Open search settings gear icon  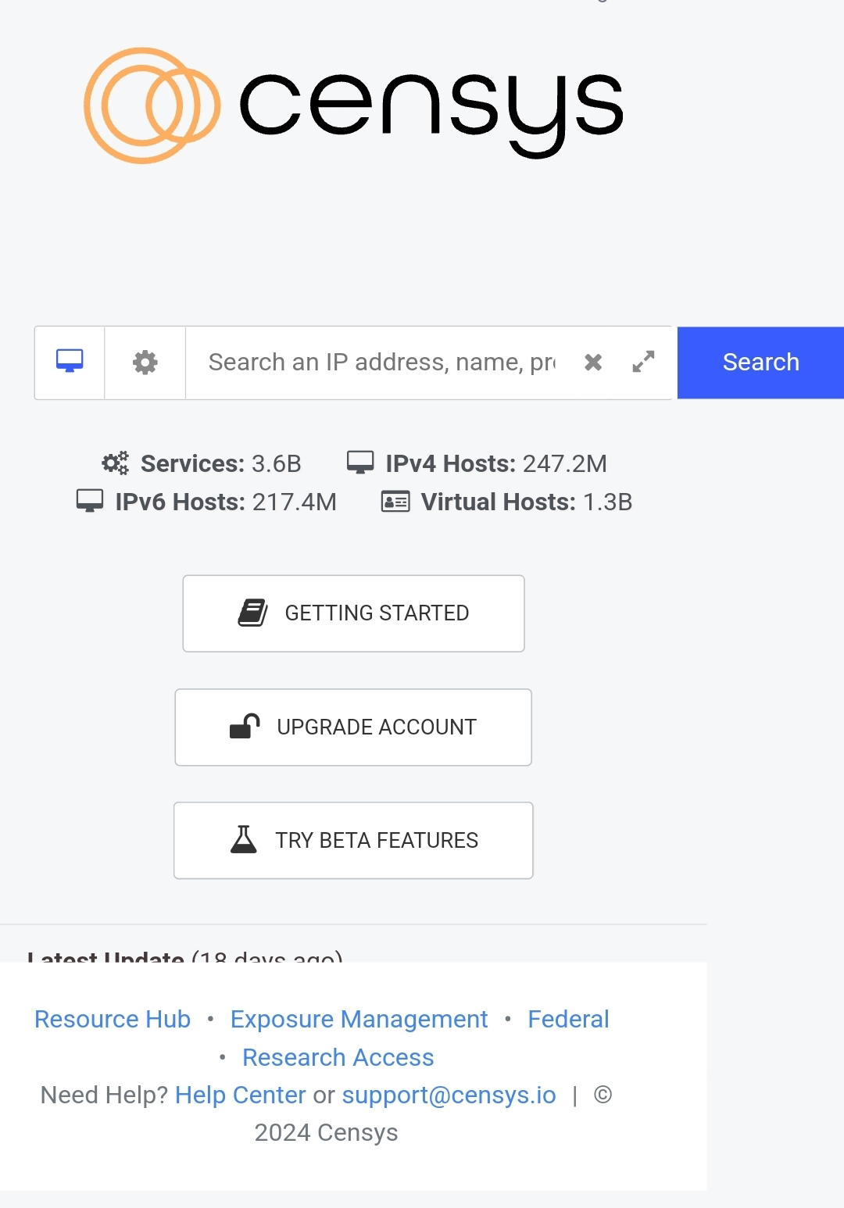click(x=145, y=363)
